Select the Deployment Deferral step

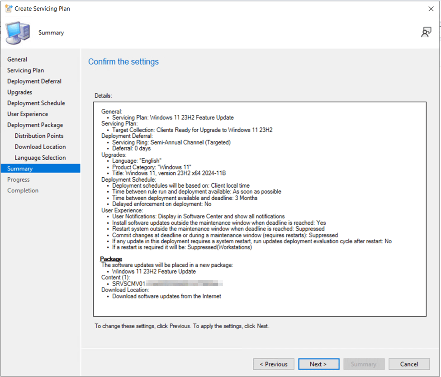coord(34,81)
